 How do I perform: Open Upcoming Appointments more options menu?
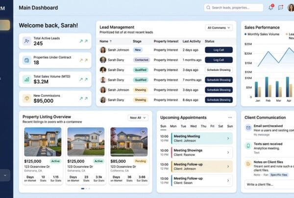point(230,117)
